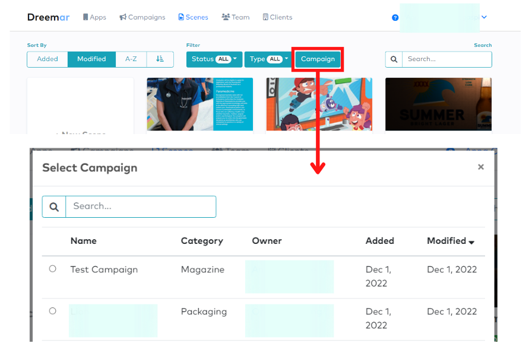Click the 'Magazine' category cell
This screenshot has width=529, height=356.
coord(202,270)
